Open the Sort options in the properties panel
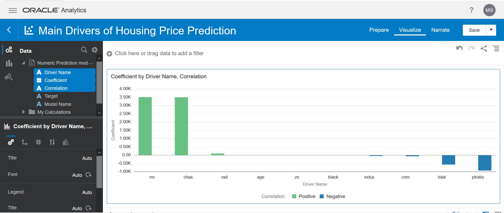The width and height of the screenshot is (504, 213). point(52,142)
